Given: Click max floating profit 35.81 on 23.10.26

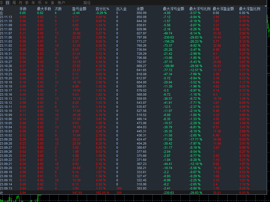Looking at the screenshot, I should (x=217, y=66).
